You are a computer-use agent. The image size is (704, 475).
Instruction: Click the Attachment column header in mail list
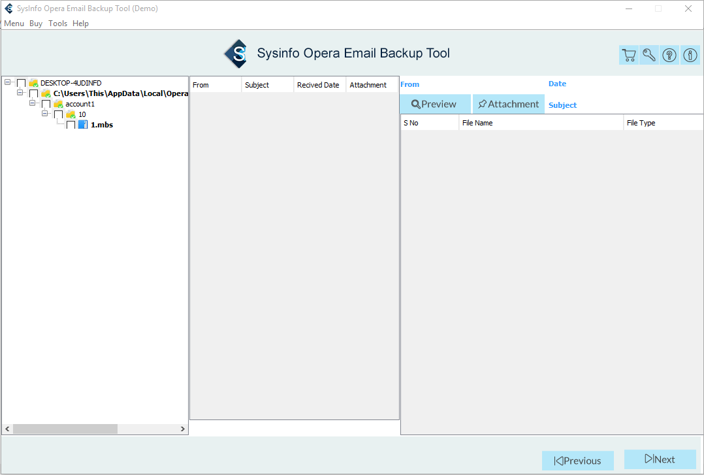[372, 85]
